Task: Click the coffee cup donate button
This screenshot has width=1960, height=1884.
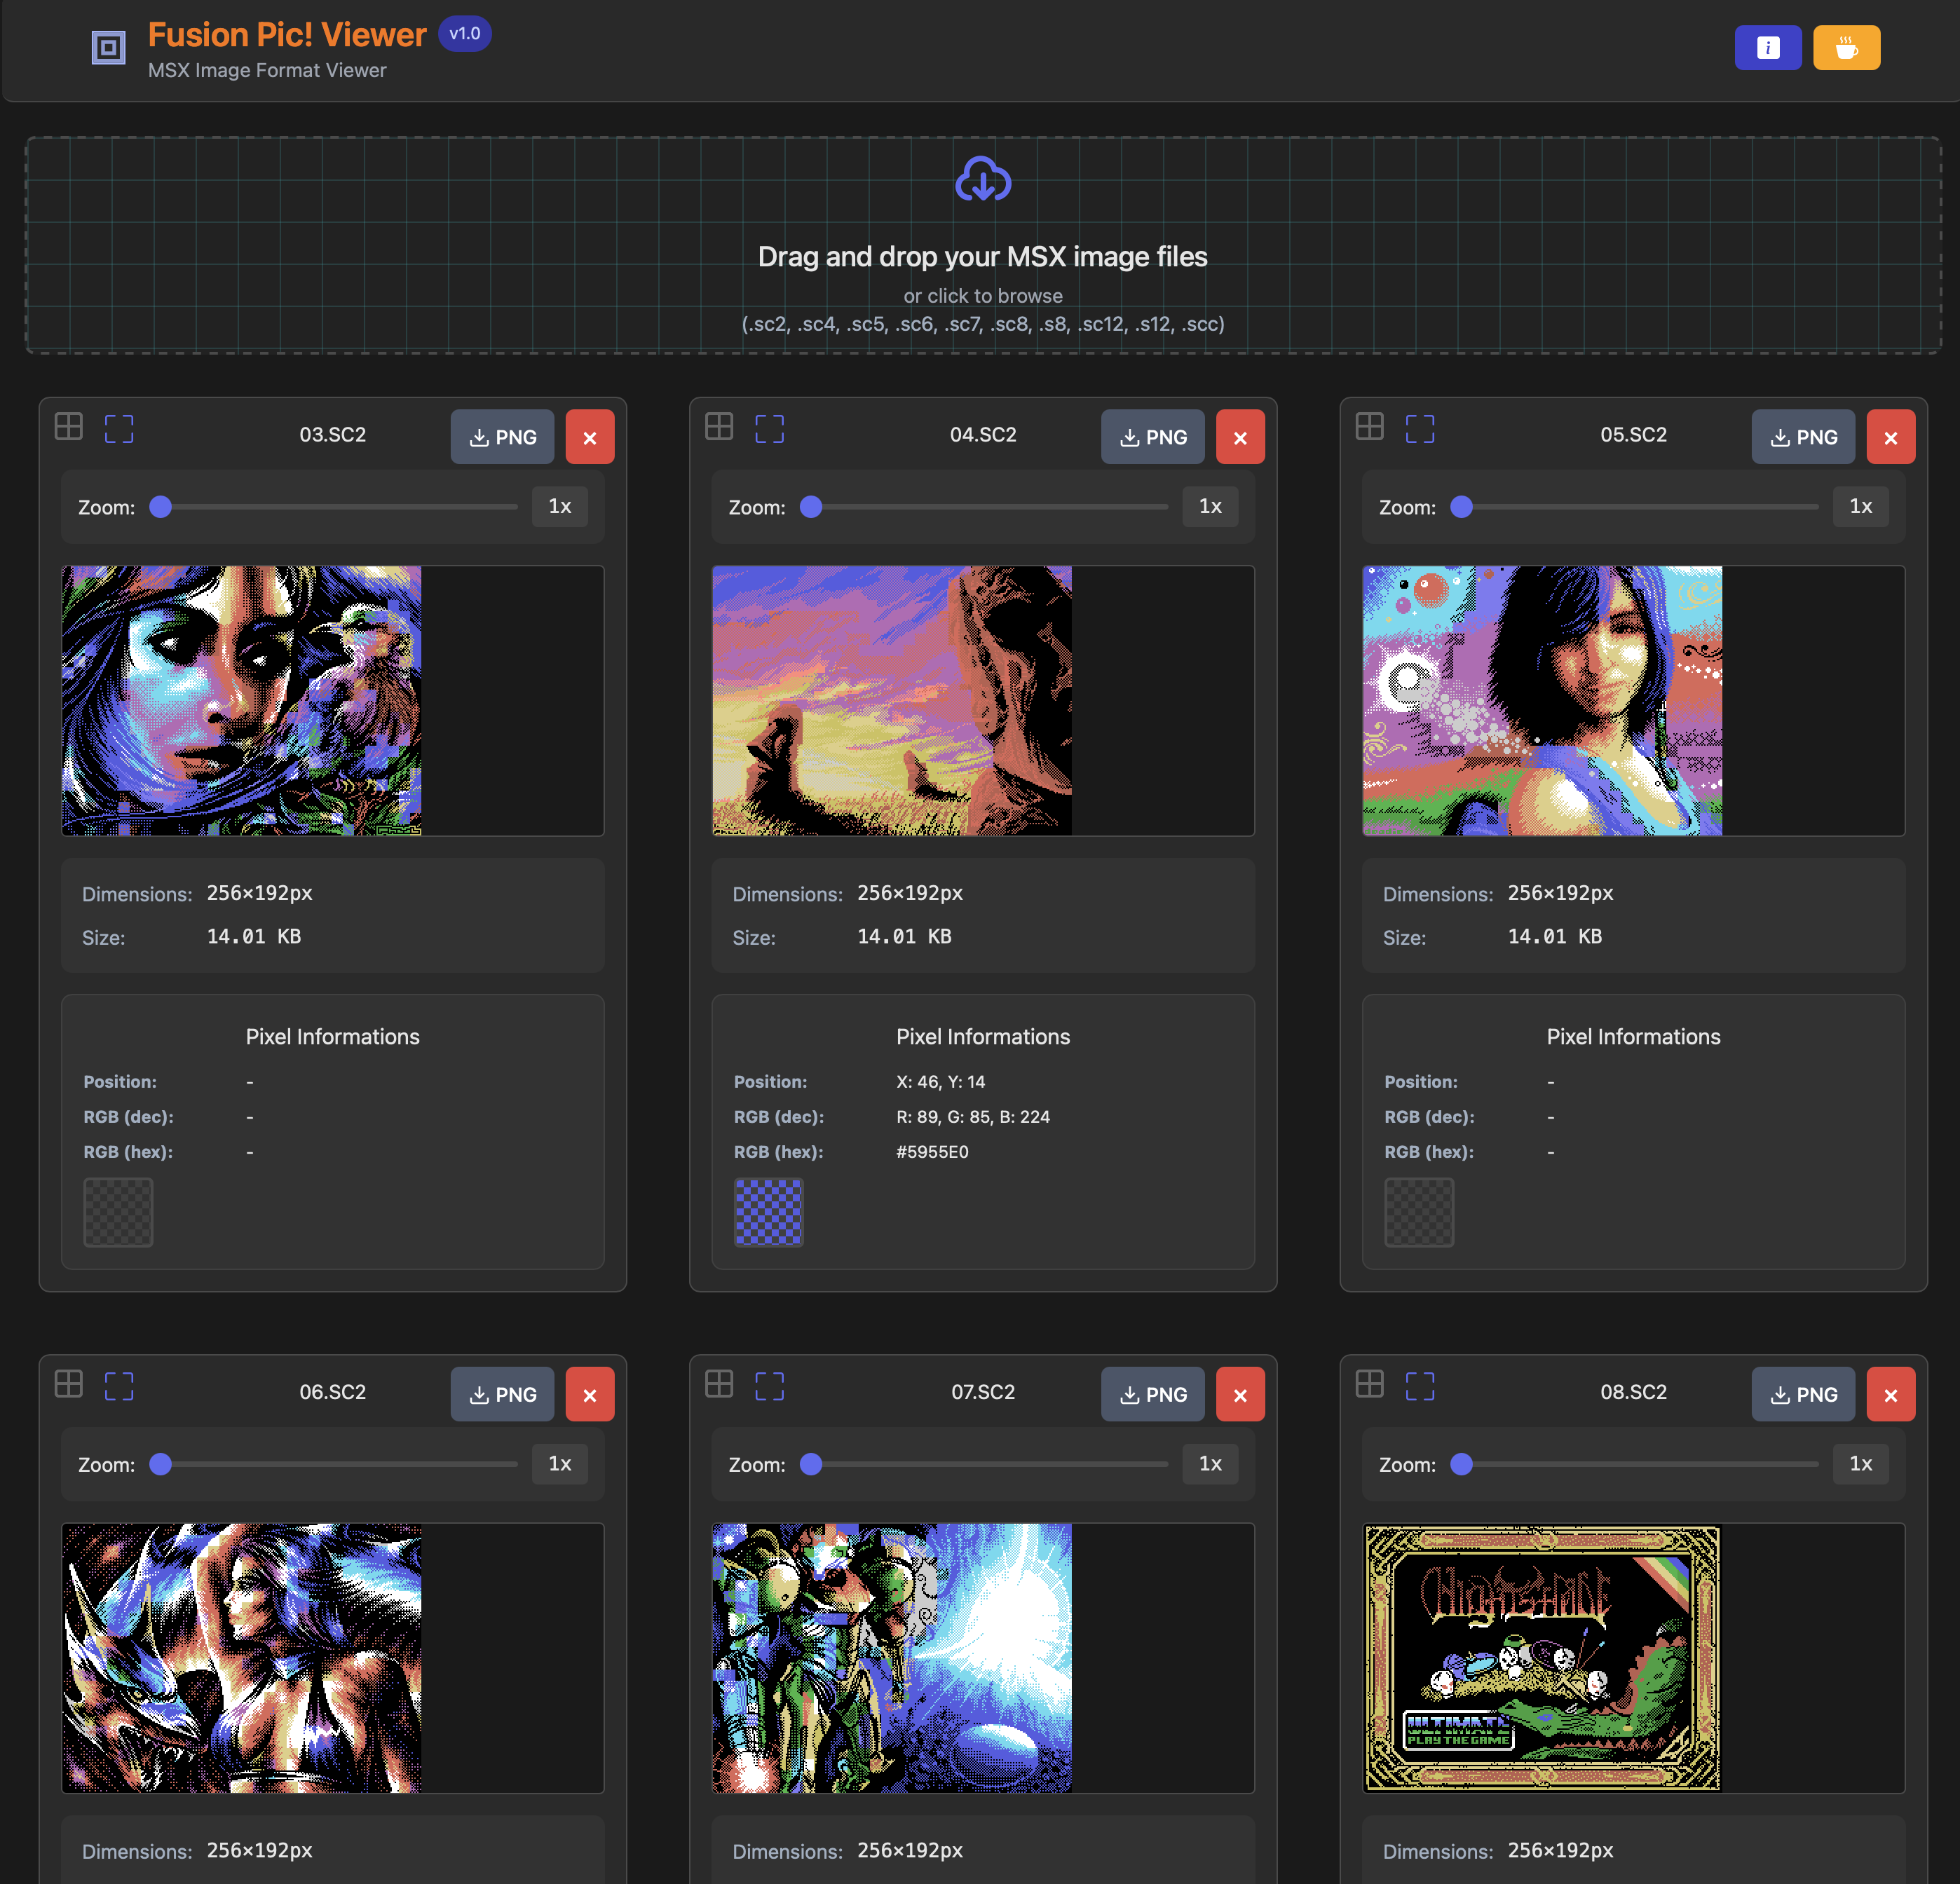Action: pyautogui.click(x=1846, y=47)
